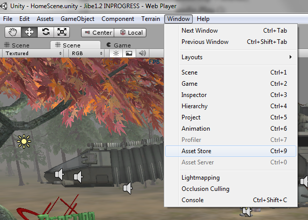Toggle the scene skybox image button
Screen dimensions: 308x220
click(129, 53)
